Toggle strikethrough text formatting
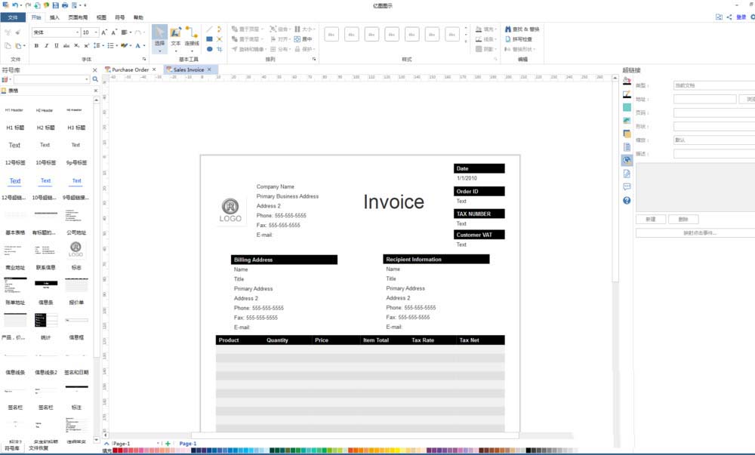755x455 pixels. (x=66, y=46)
